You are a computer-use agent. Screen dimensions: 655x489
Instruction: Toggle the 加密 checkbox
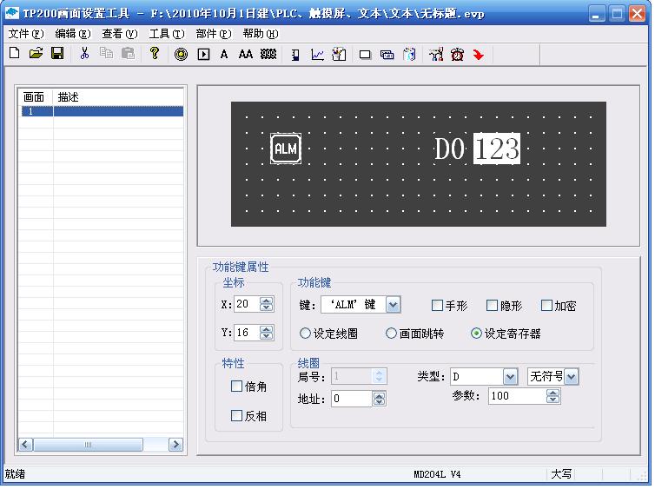pyautogui.click(x=546, y=305)
